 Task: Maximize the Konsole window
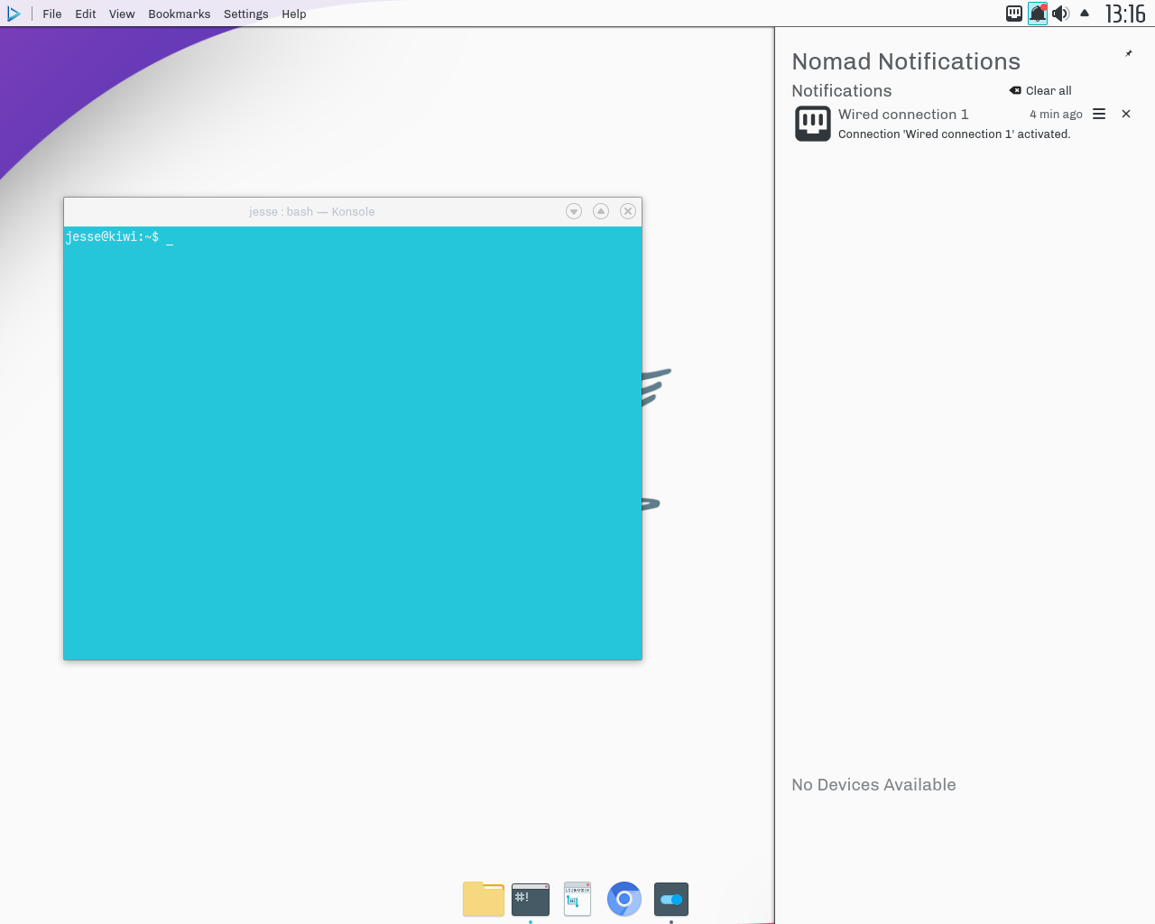coord(601,211)
